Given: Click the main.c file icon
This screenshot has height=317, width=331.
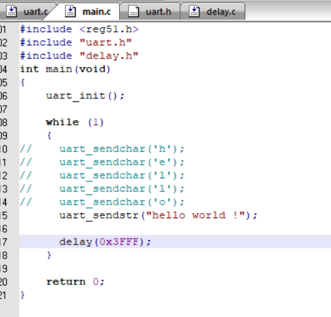Looking at the screenshot, I should point(70,11).
